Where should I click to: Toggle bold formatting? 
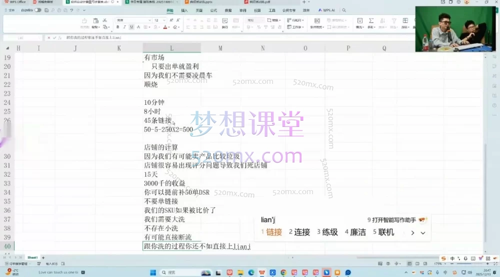click(117, 27)
